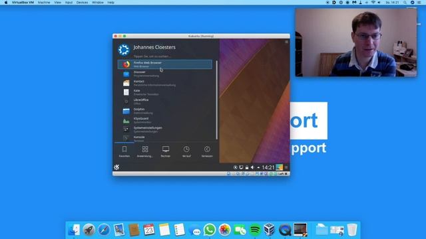Viewport: 426px width, 239px height.
Task: Open KSysGuard system monitor entry
Action: [x=165, y=120]
